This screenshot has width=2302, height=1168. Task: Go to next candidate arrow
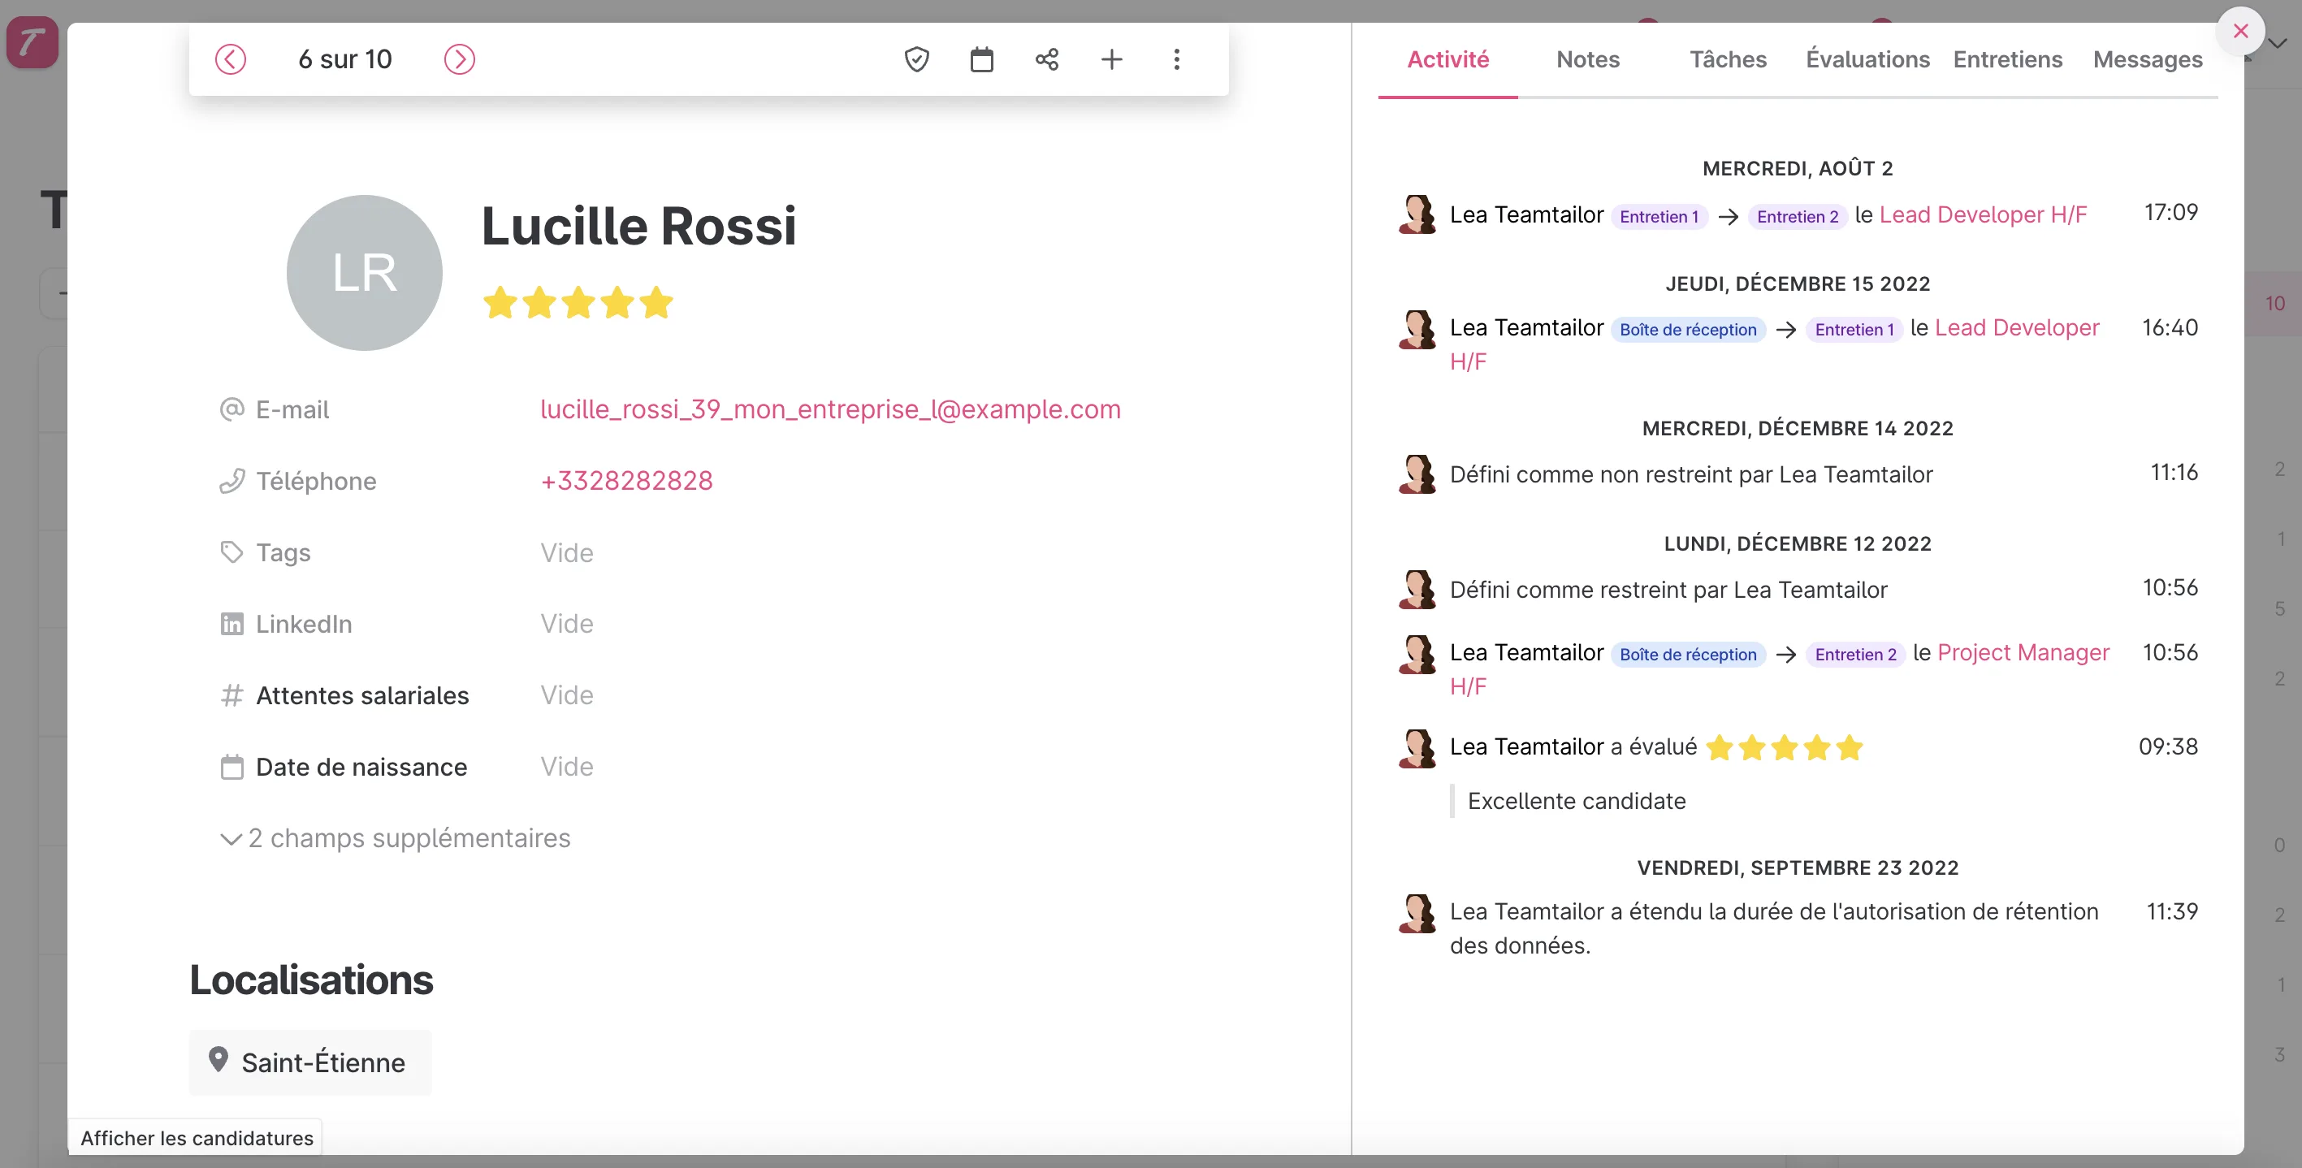pos(459,59)
